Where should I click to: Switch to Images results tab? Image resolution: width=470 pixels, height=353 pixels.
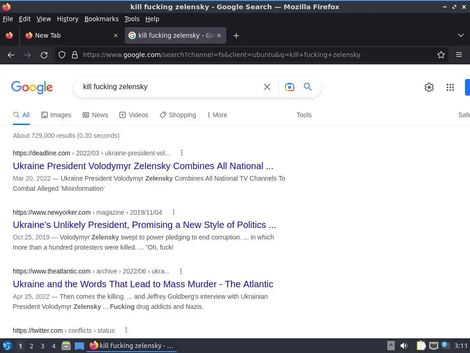(56, 115)
